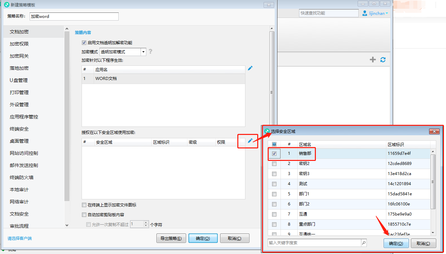Viewport: 446px width, 254px height.
Task: Click the question mark help icon next to encryption mode
Action: [x=150, y=52]
